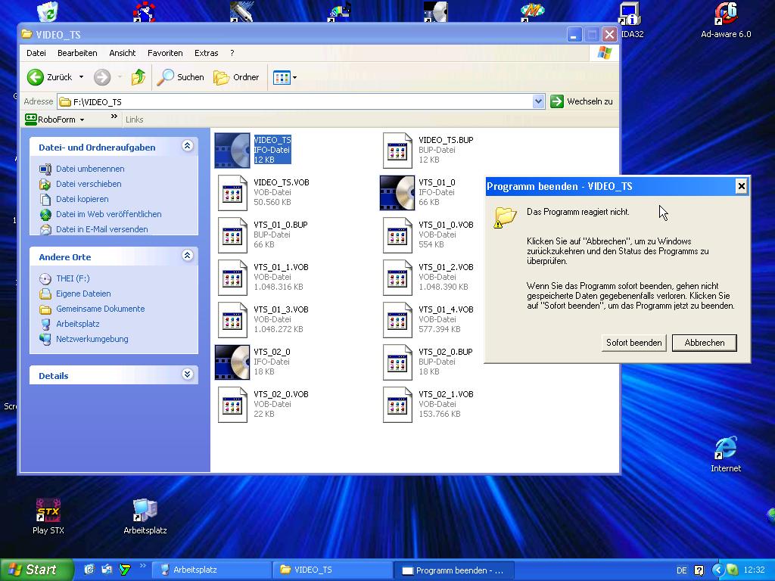Click the help question mark tray icon
Viewport: 775px width, 581px height.
[699, 570]
